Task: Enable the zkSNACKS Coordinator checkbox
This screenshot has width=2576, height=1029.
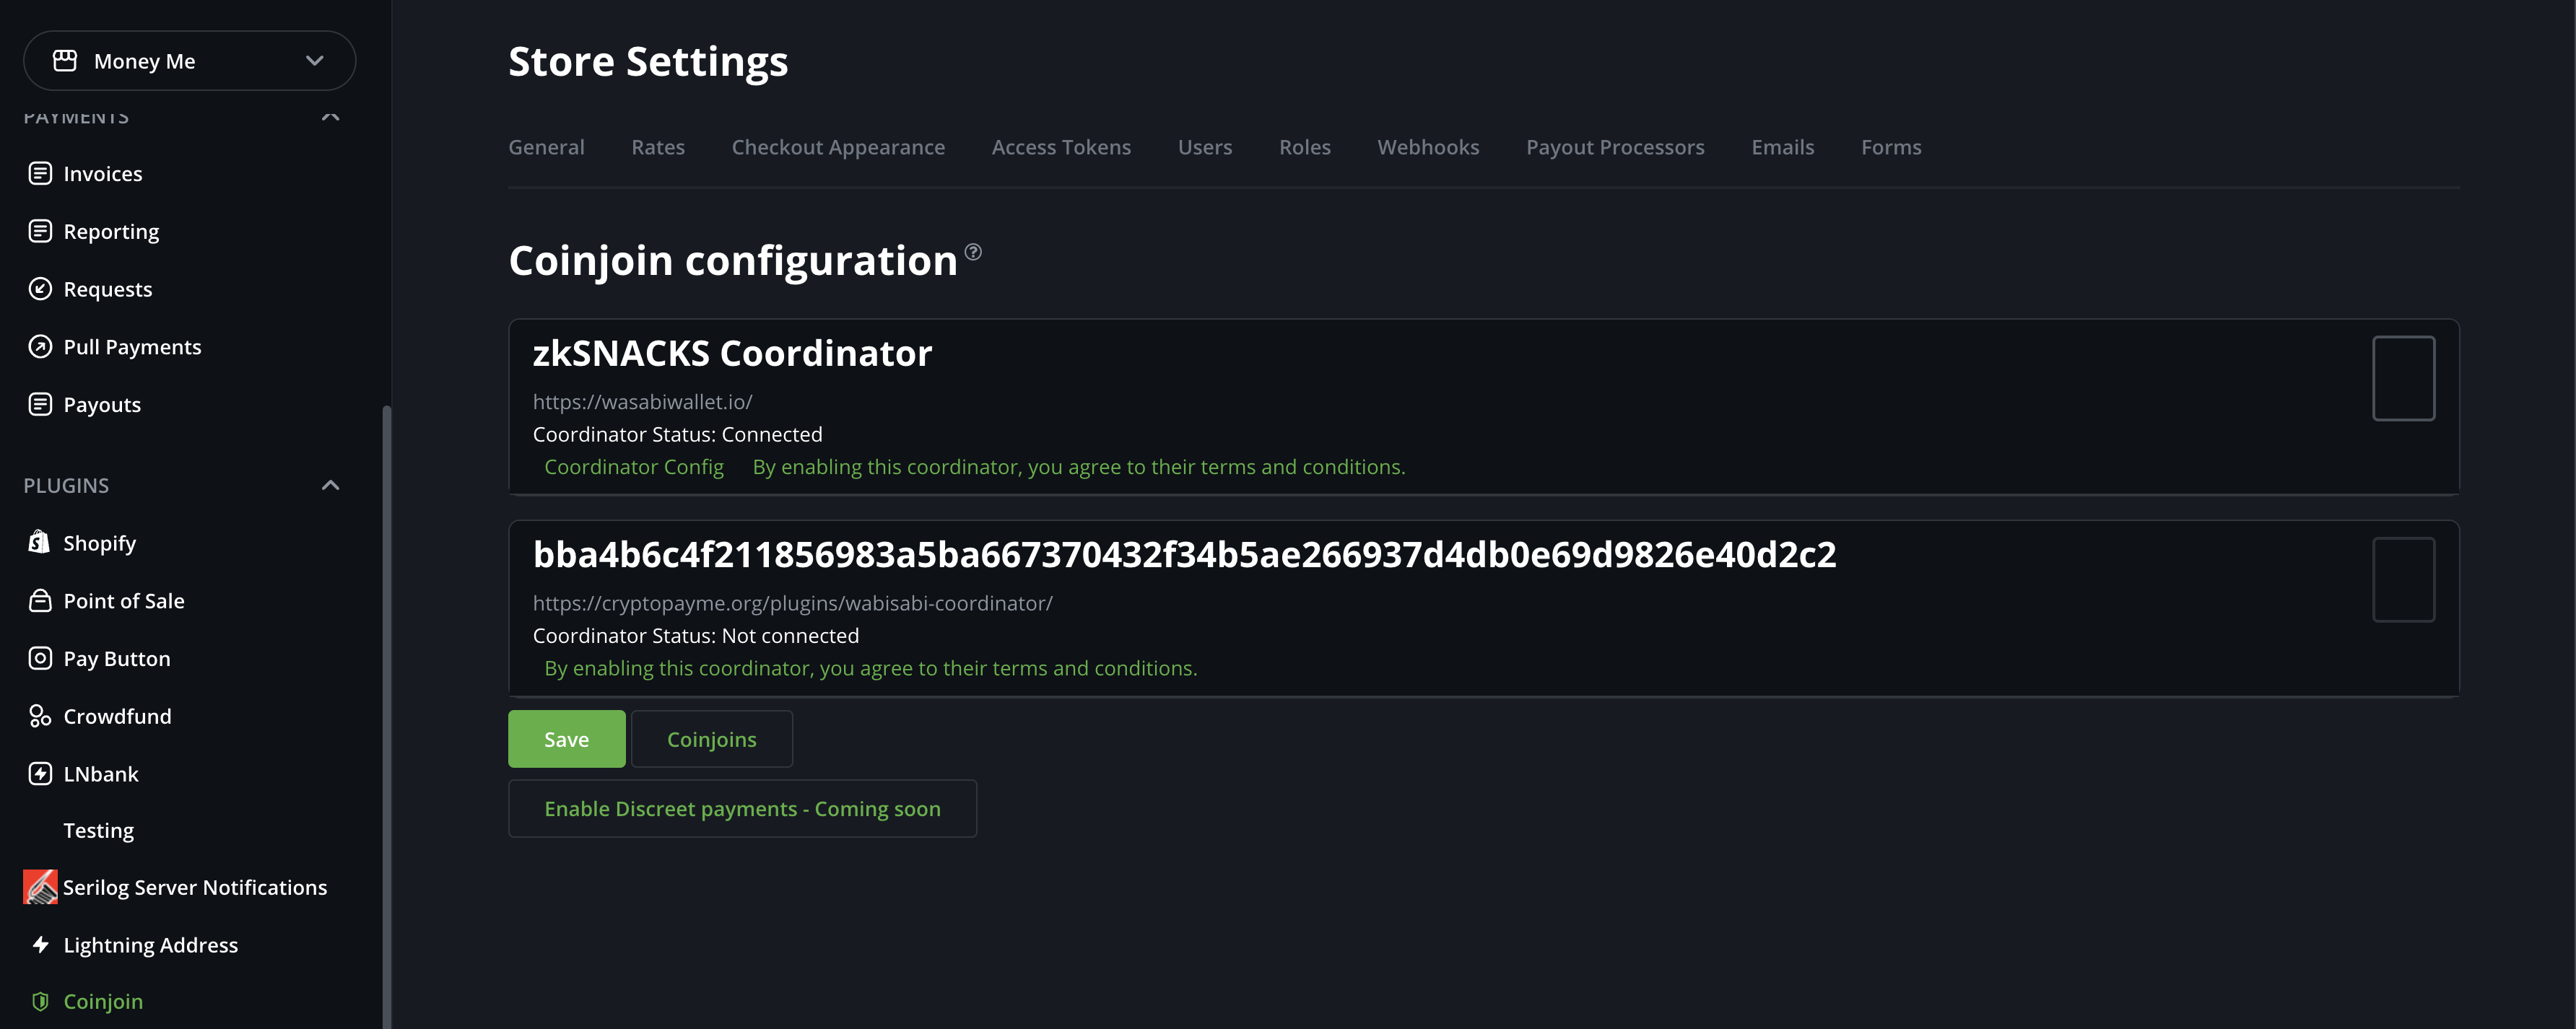Action: [2404, 377]
